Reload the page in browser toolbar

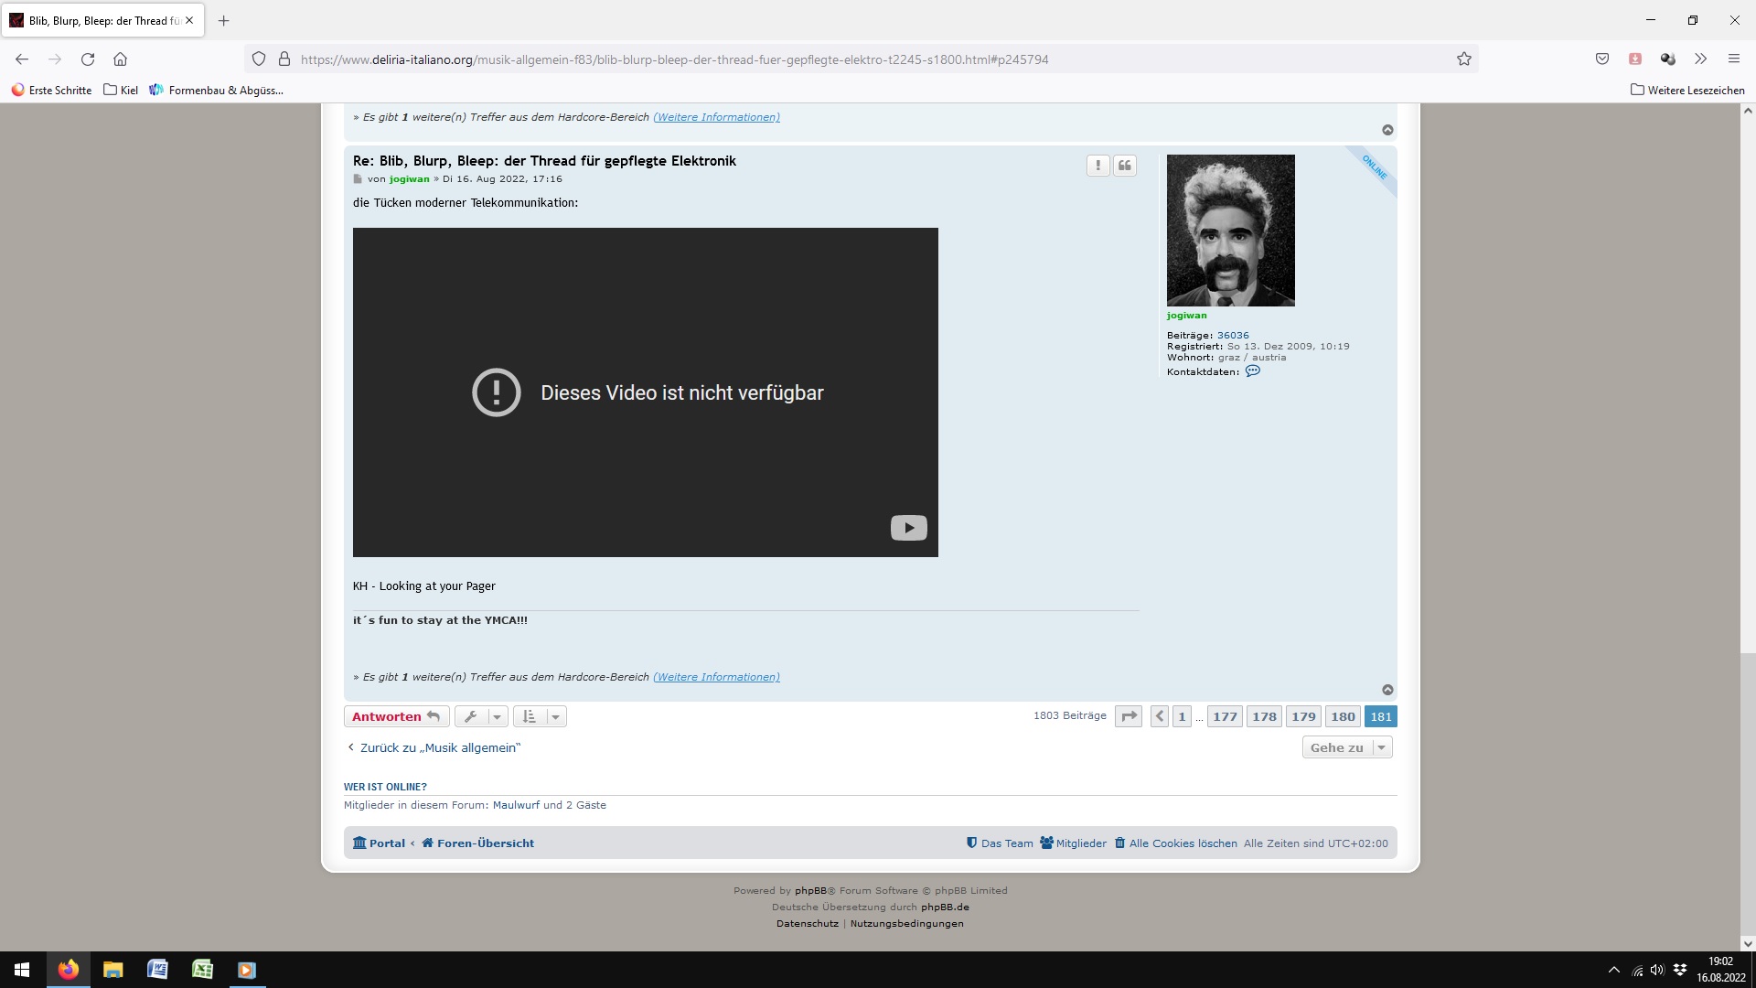coord(88,59)
